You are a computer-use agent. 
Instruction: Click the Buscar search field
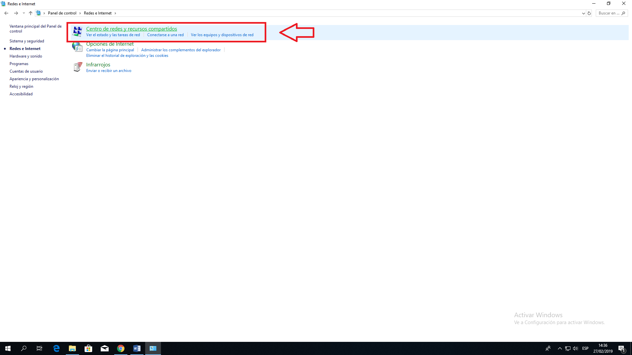coord(609,13)
